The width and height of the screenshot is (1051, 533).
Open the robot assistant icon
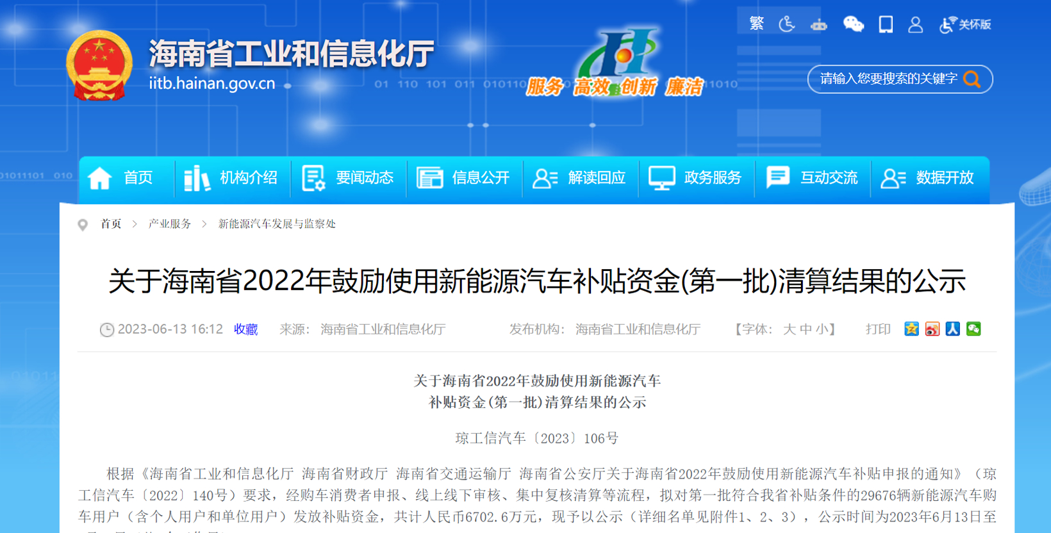(x=818, y=25)
